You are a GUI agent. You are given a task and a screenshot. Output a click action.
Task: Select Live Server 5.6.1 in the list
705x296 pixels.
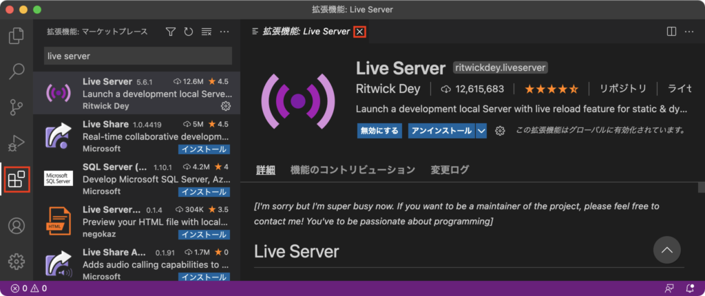pyautogui.click(x=137, y=93)
